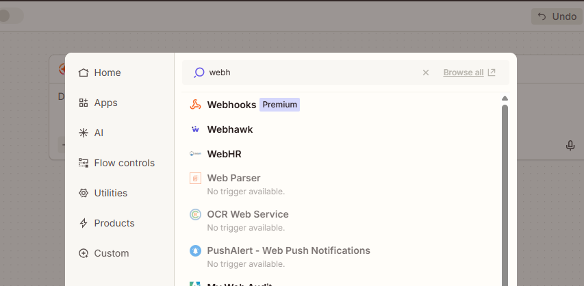Click the search magnifier icon
The width and height of the screenshot is (584, 286).
(x=199, y=73)
